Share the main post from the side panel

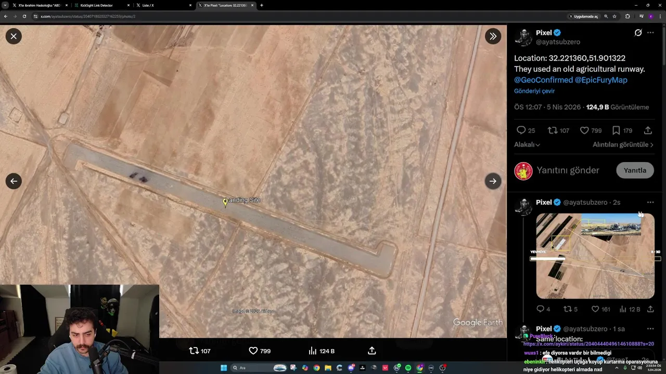pyautogui.click(x=648, y=130)
